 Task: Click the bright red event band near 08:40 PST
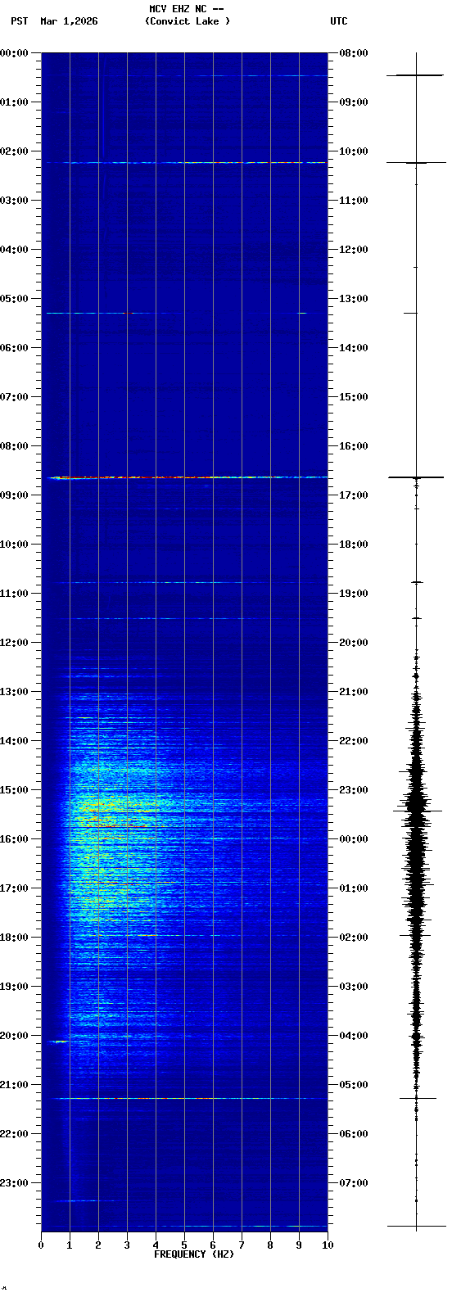tap(188, 477)
